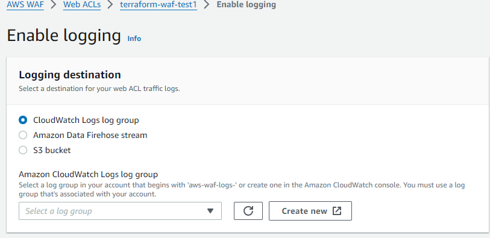Select the CloudWatch Logs log group radio button

pos(23,120)
